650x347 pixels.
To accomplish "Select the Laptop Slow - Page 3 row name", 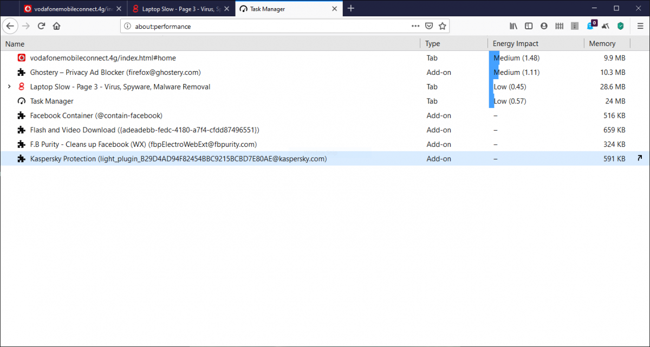I will point(120,87).
